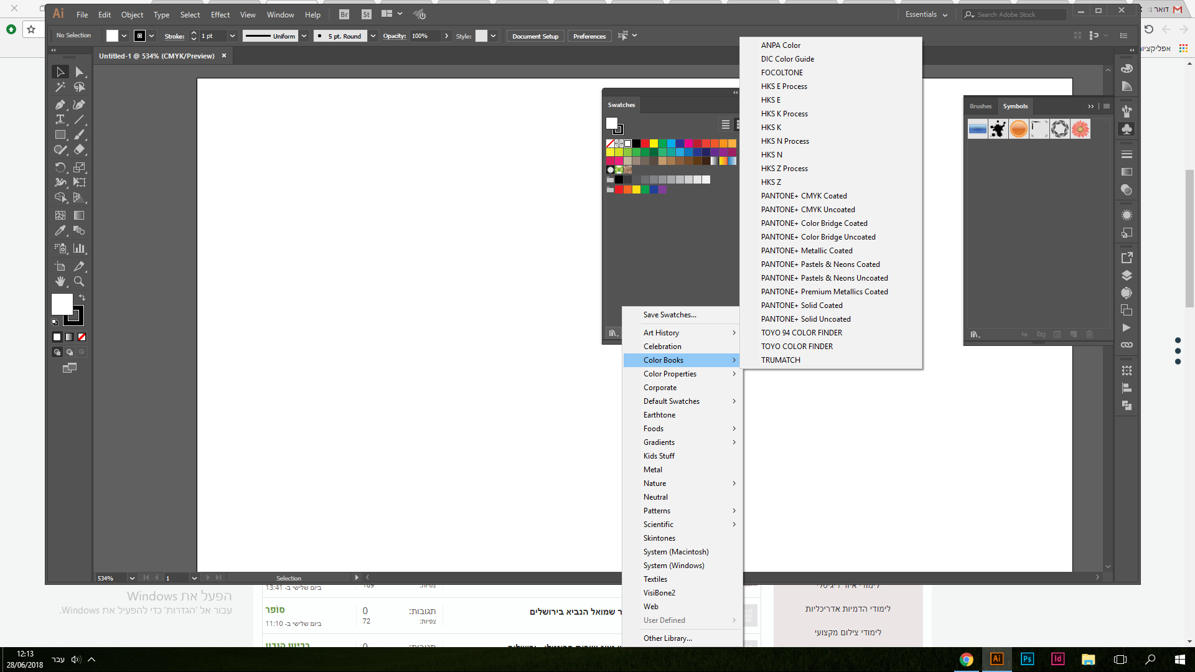Click the Document Setup button
Screen dimensions: 1195x672
pos(535,36)
